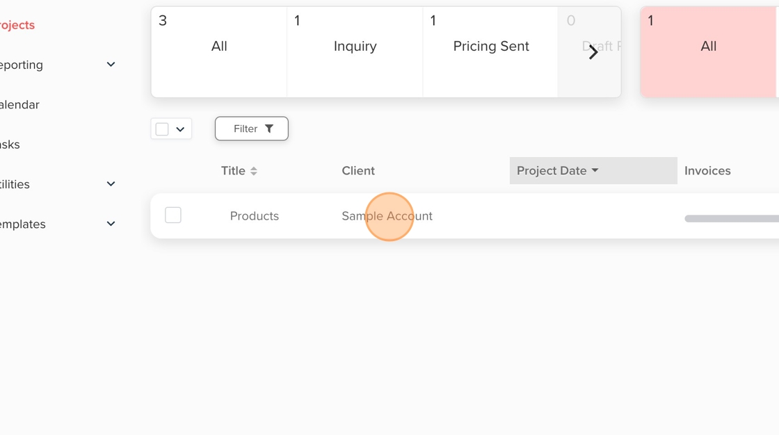Click the Project Date descending arrow
The height and width of the screenshot is (435, 779).
click(x=595, y=170)
